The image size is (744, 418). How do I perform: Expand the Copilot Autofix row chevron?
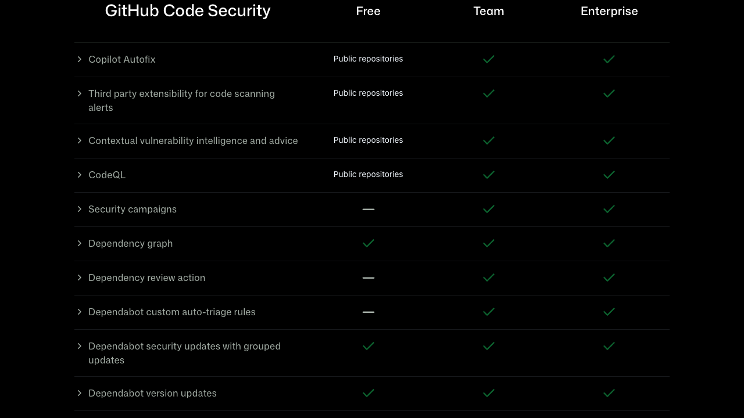[79, 59]
